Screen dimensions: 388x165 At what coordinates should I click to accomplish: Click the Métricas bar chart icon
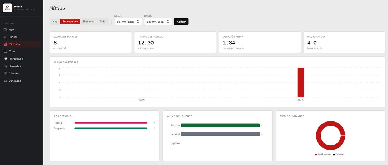click(x=6, y=44)
